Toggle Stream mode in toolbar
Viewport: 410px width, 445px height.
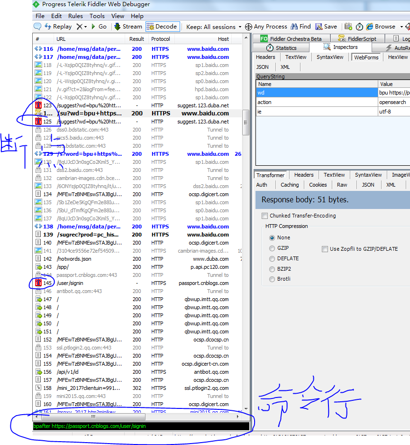coord(128,27)
